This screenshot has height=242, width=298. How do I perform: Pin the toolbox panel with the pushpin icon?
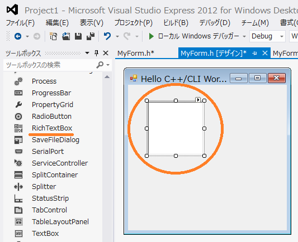(96, 54)
